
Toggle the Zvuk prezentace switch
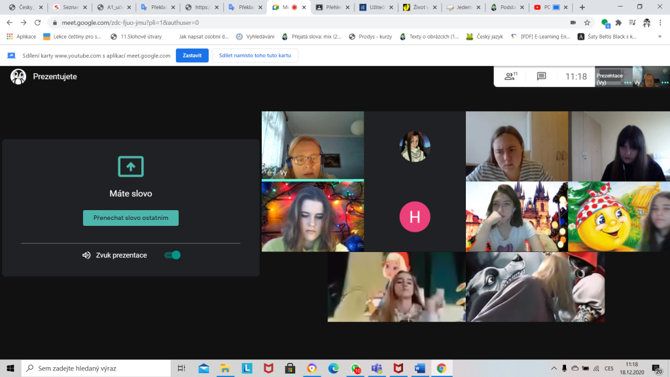[173, 255]
